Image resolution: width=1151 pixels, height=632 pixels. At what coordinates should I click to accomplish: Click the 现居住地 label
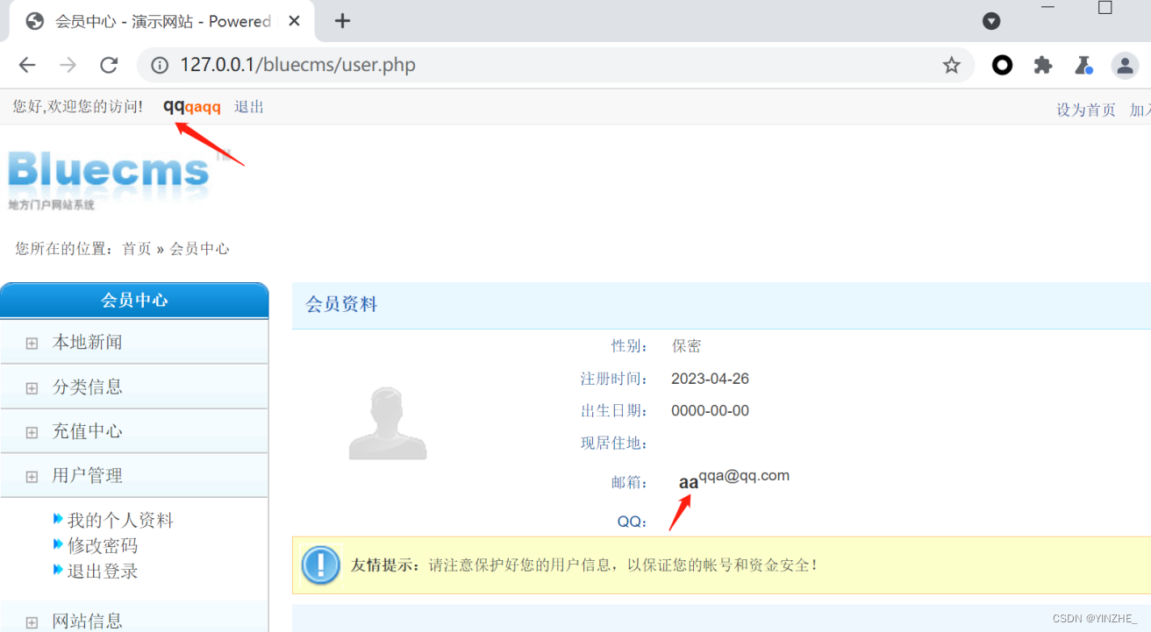pyautogui.click(x=614, y=443)
